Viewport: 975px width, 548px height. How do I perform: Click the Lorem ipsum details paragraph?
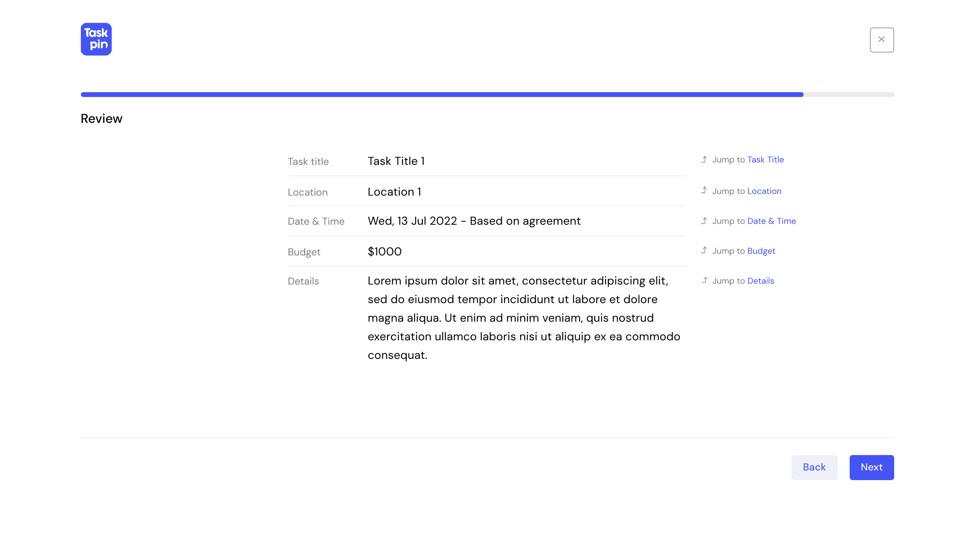click(523, 318)
